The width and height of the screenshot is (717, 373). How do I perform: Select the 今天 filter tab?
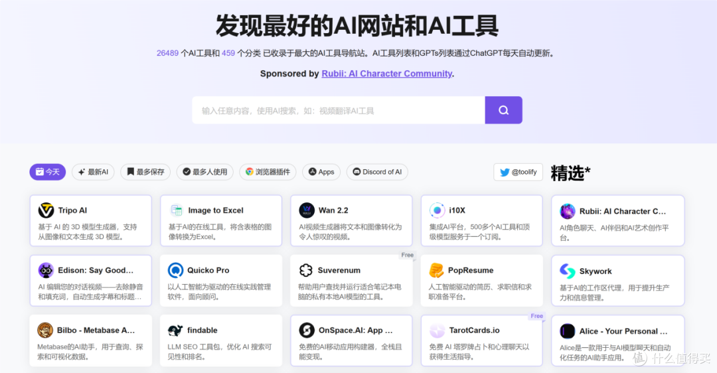[x=48, y=172]
